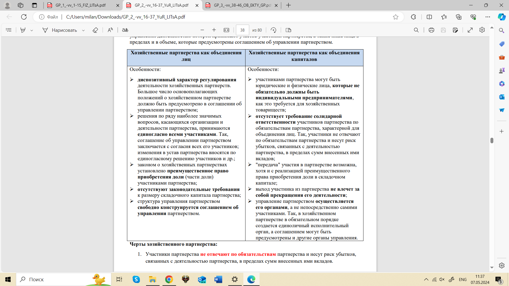Open File Explorer from taskbar
Image resolution: width=509 pixels, height=286 pixels.
[x=152, y=279]
